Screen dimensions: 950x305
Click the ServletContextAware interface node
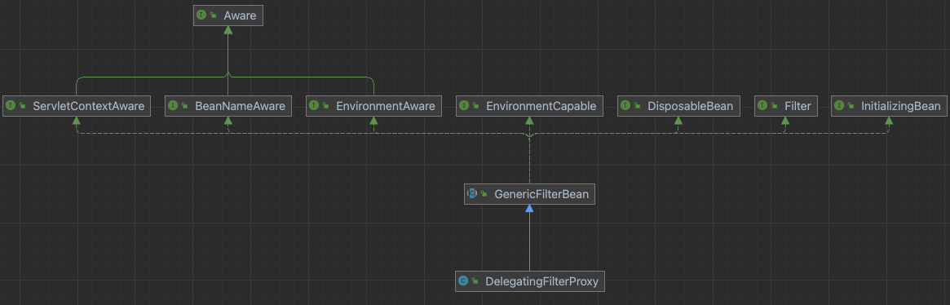pos(77,106)
